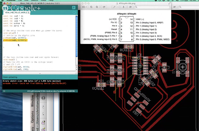Click the ATtiny44-84.png title document icon
This screenshot has height=131, width=199.
(x=117, y=4)
